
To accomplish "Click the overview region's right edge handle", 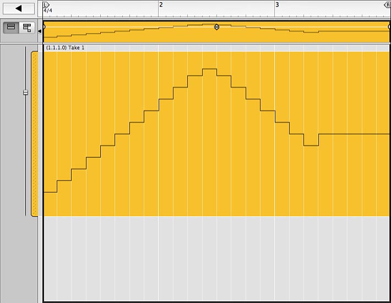I will (x=389, y=26).
